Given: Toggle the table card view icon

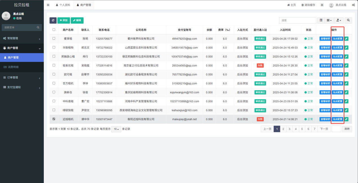Looking at the screenshot, I should tap(321, 20).
